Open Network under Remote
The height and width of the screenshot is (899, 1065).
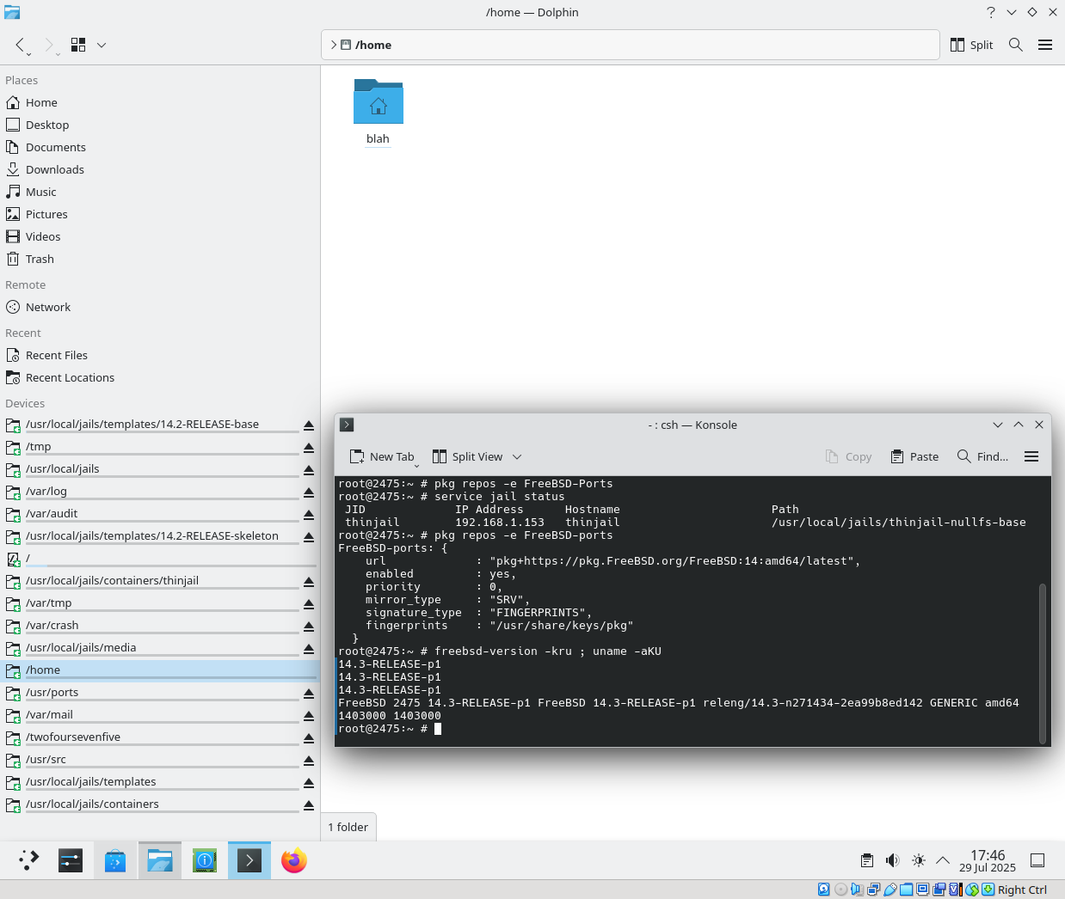point(160,307)
